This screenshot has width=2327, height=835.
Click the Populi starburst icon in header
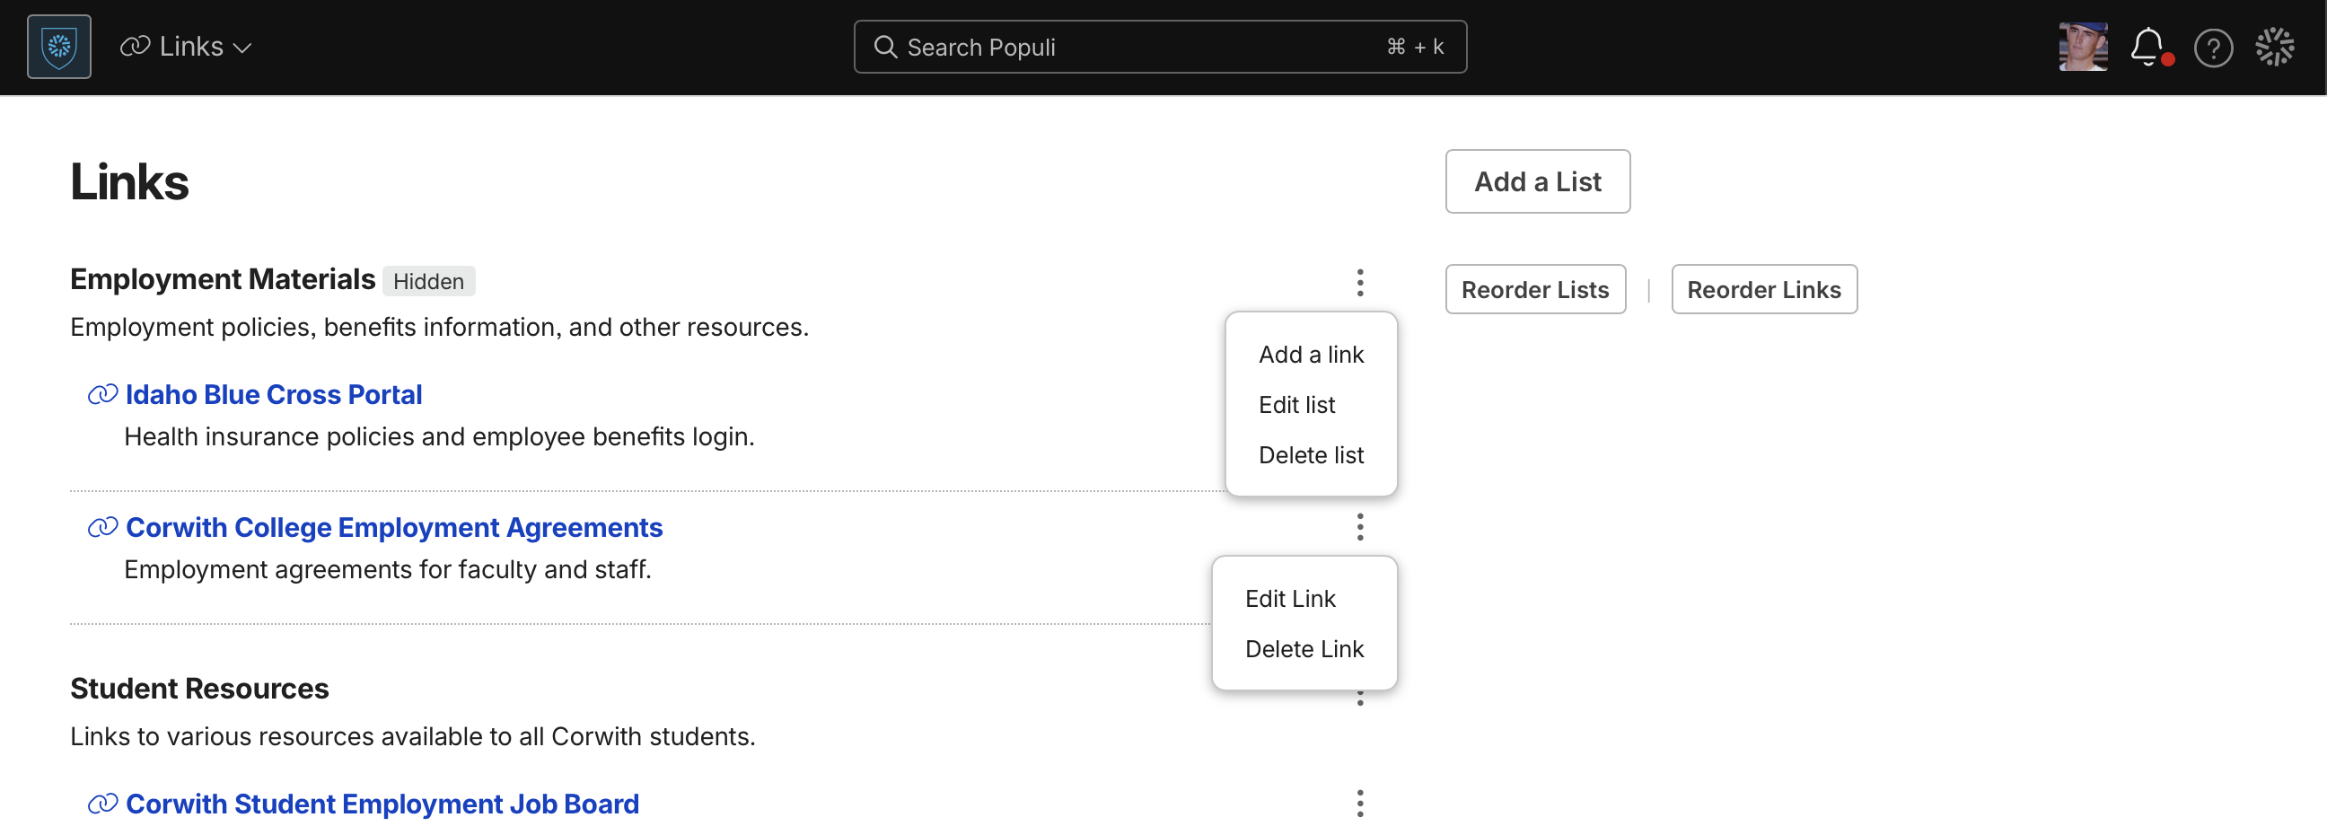[x=2274, y=47]
